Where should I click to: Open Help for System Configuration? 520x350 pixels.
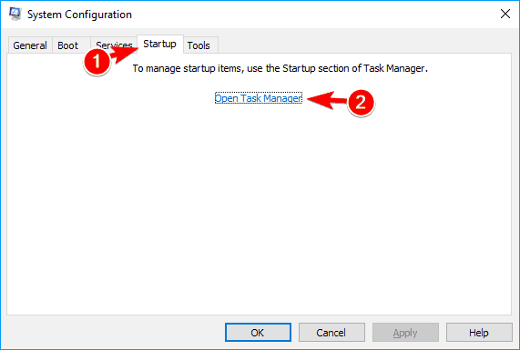[x=479, y=333]
